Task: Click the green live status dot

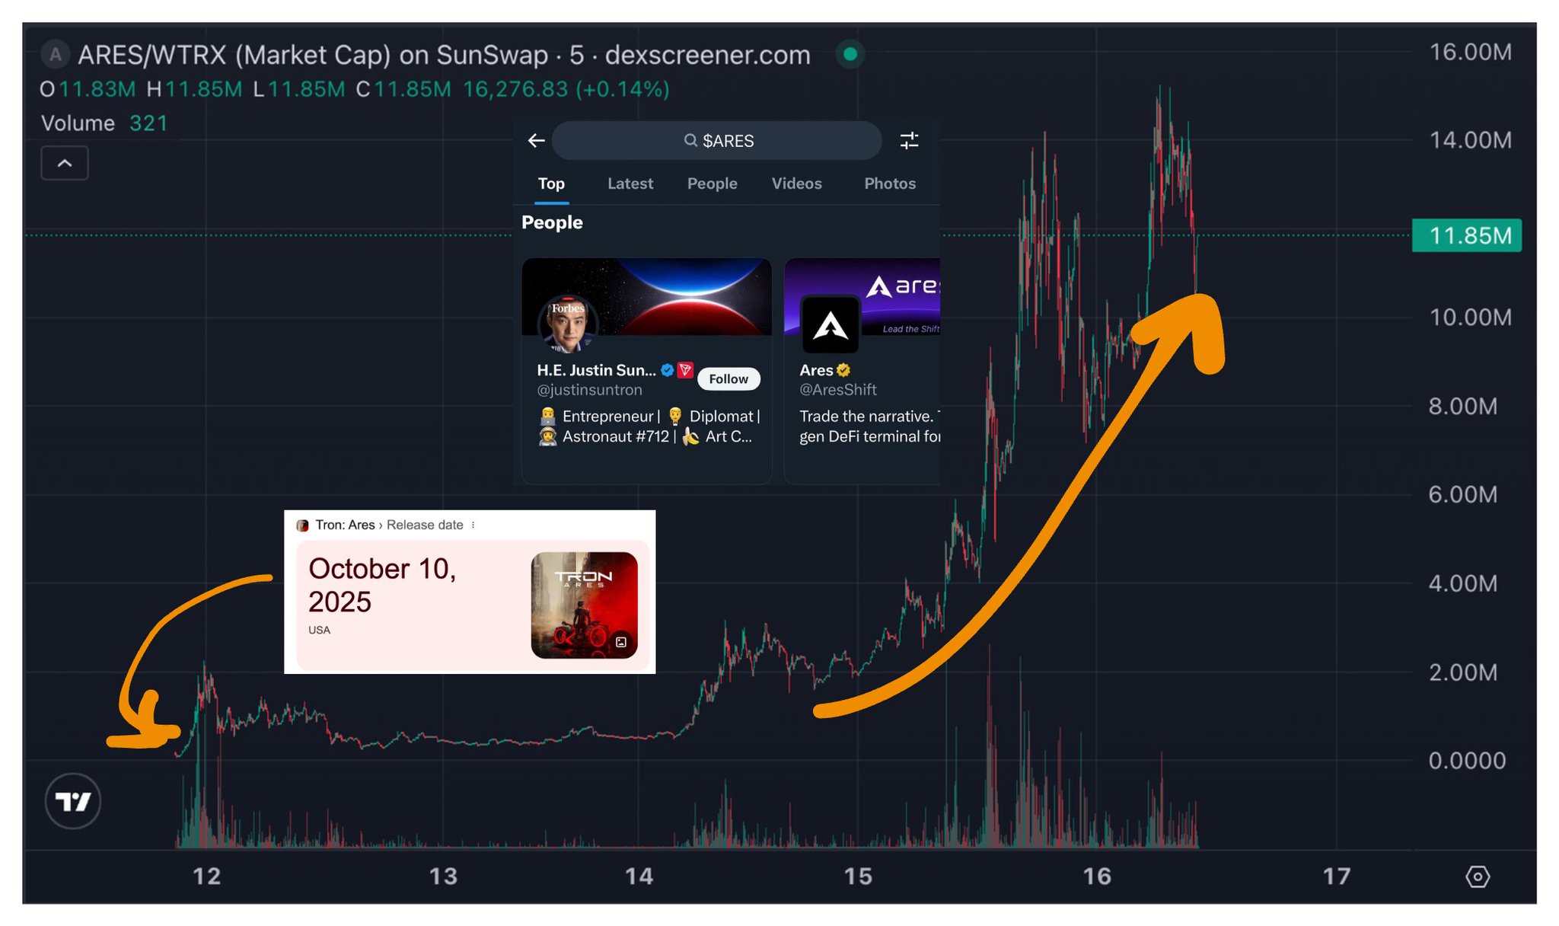Action: point(850,54)
